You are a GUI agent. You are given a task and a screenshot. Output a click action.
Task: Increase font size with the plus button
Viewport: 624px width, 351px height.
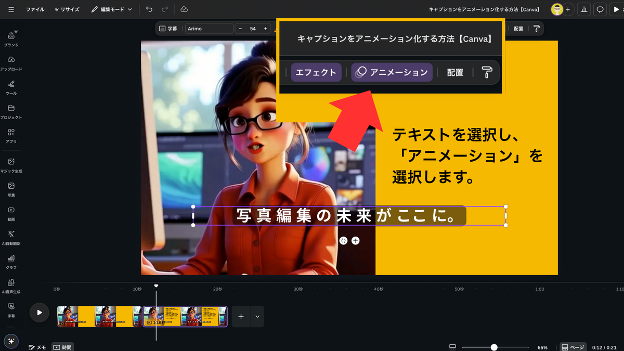point(265,29)
